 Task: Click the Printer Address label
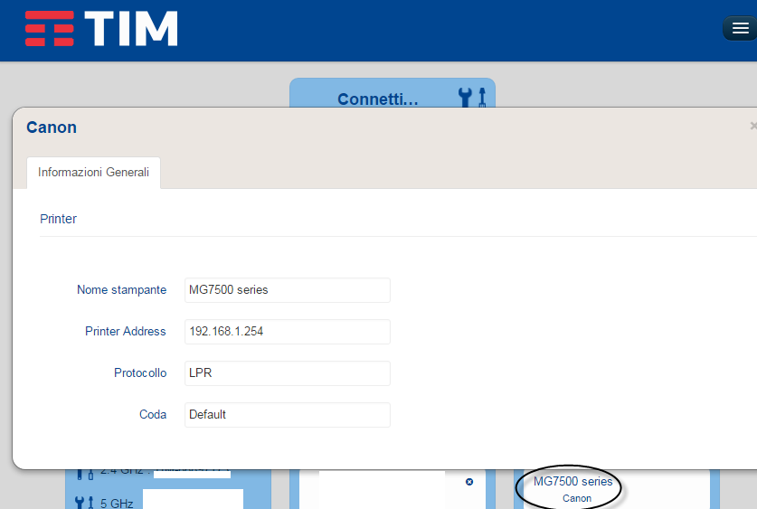coord(126,332)
